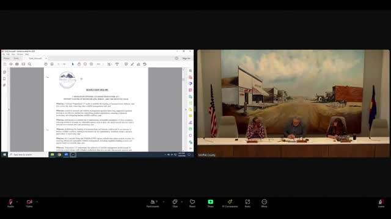Viewport: 391px width, 219px height.
Task: Open the React emoji menu
Action: click(192, 203)
